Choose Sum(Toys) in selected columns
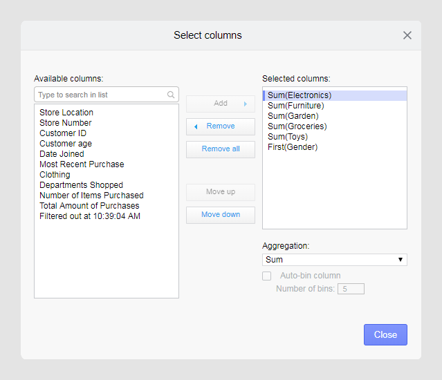 coord(288,137)
